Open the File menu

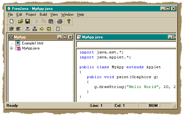[x=10, y=15]
